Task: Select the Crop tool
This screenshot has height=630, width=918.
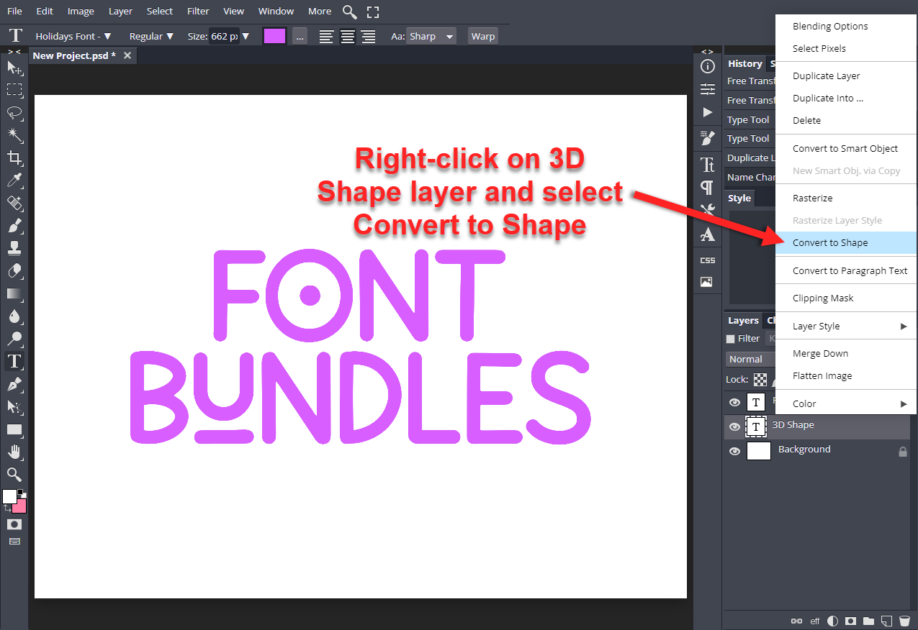Action: coord(14,158)
